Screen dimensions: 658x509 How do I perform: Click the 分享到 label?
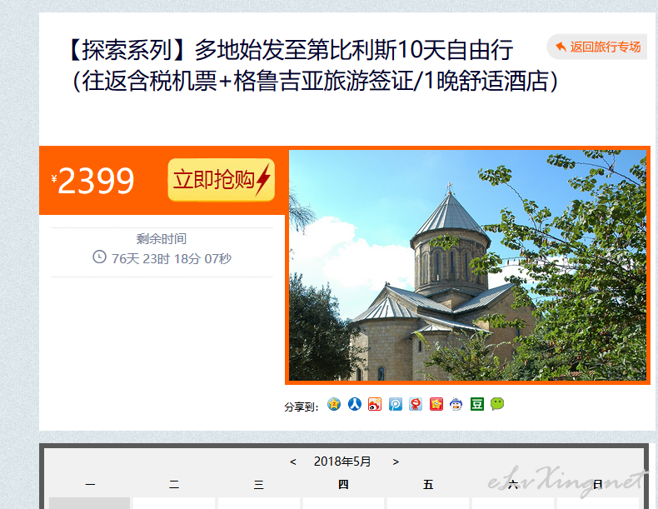[x=301, y=407]
